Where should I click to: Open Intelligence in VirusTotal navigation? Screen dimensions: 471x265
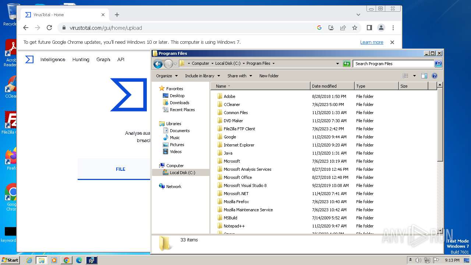click(x=53, y=59)
